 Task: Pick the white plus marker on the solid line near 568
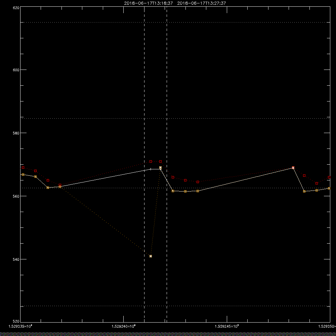[x=151, y=169]
